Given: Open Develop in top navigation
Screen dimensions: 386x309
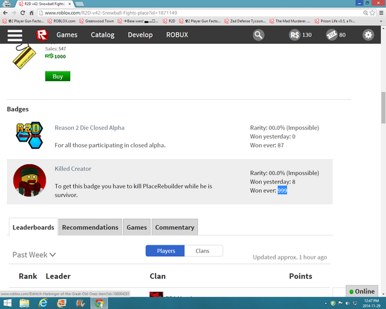Looking at the screenshot, I should point(140,35).
